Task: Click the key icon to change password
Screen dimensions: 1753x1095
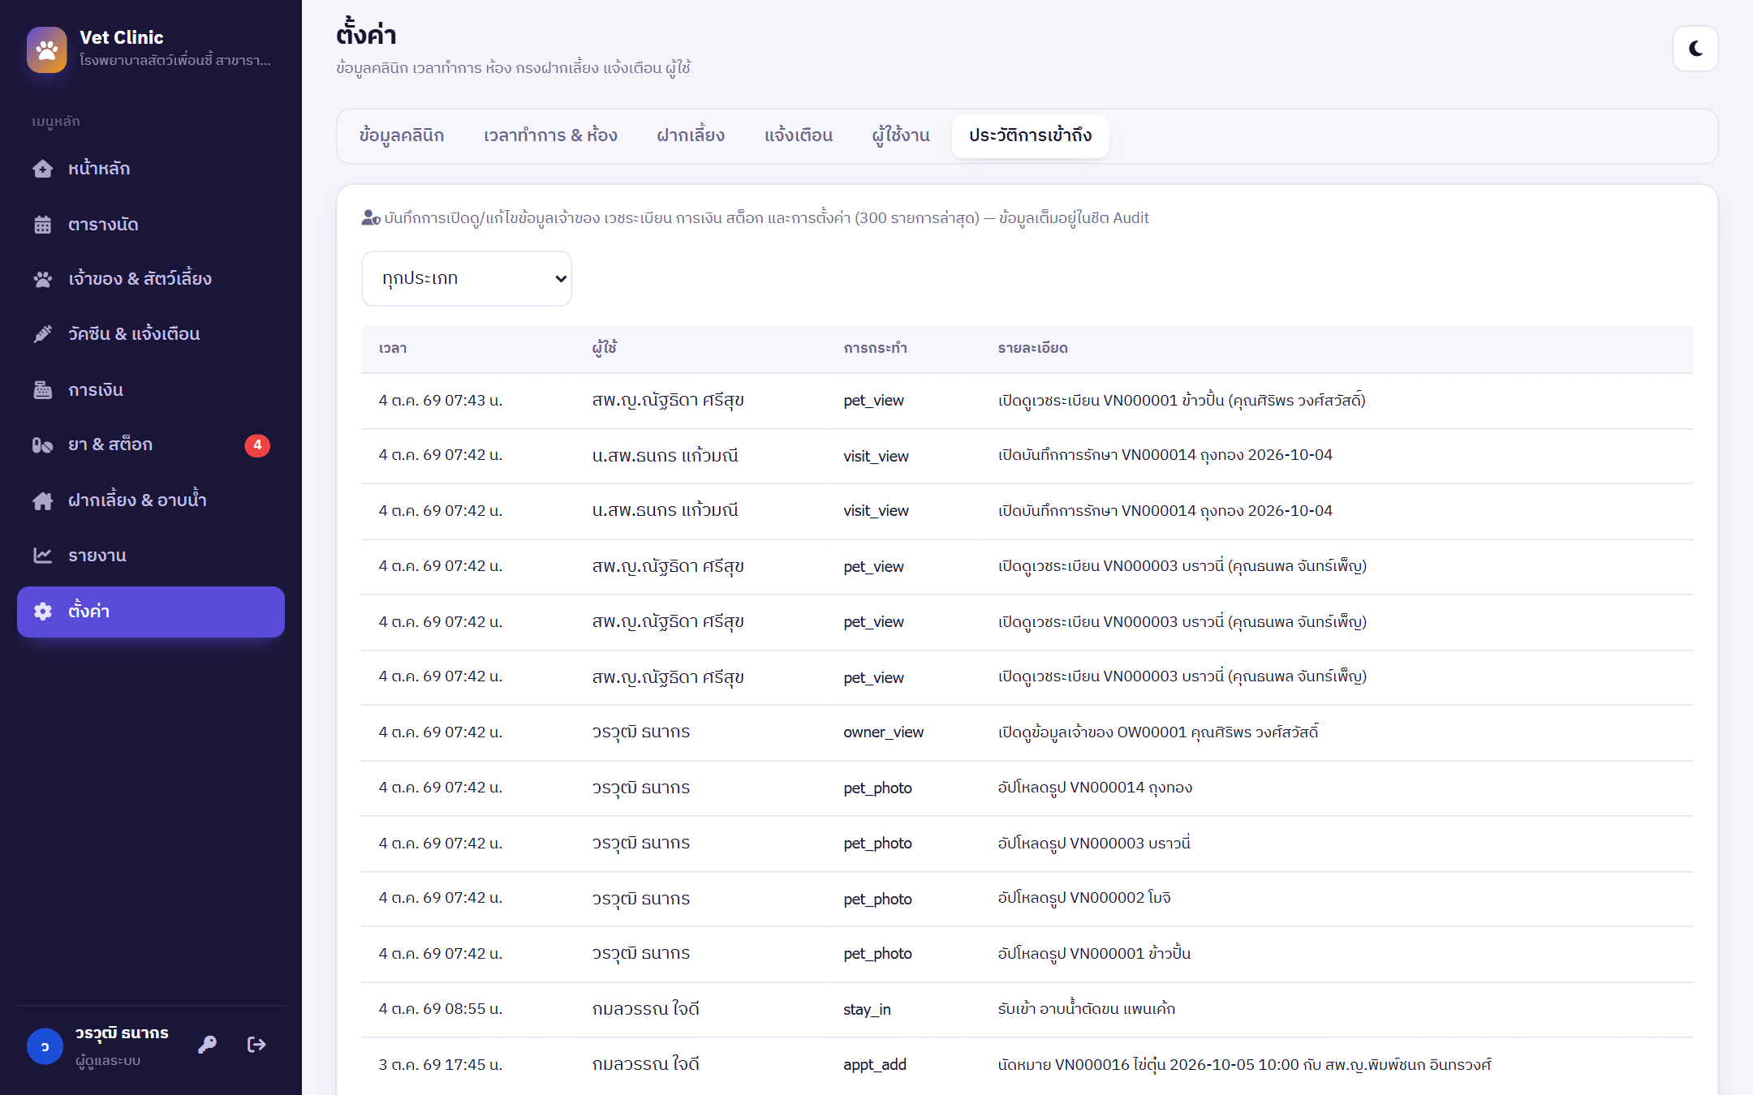Action: point(207,1045)
